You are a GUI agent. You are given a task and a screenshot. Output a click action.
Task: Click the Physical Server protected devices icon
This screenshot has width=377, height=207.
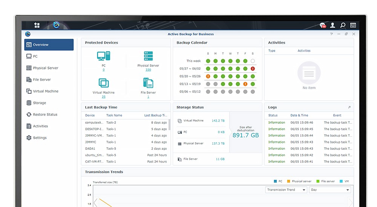coord(148,56)
